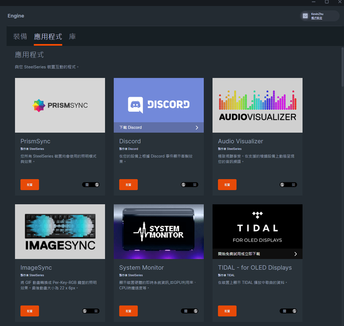Click the 下載 Discord download link
This screenshot has width=344, height=326.
130,127
